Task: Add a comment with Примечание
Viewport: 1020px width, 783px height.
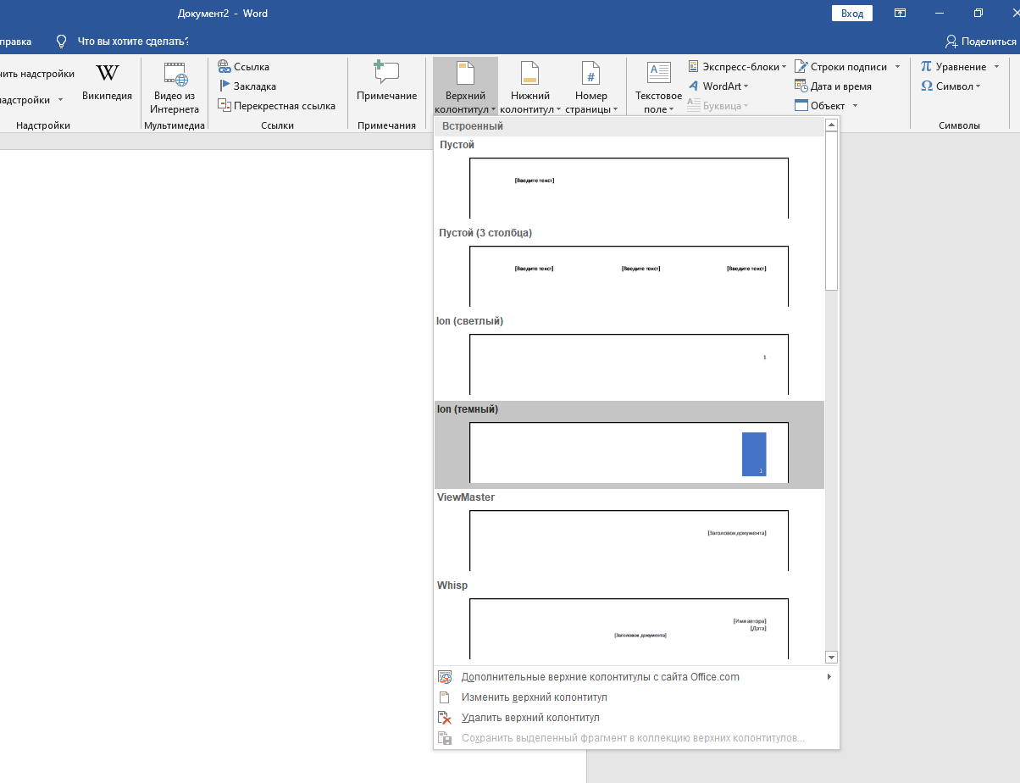Action: coord(386,82)
